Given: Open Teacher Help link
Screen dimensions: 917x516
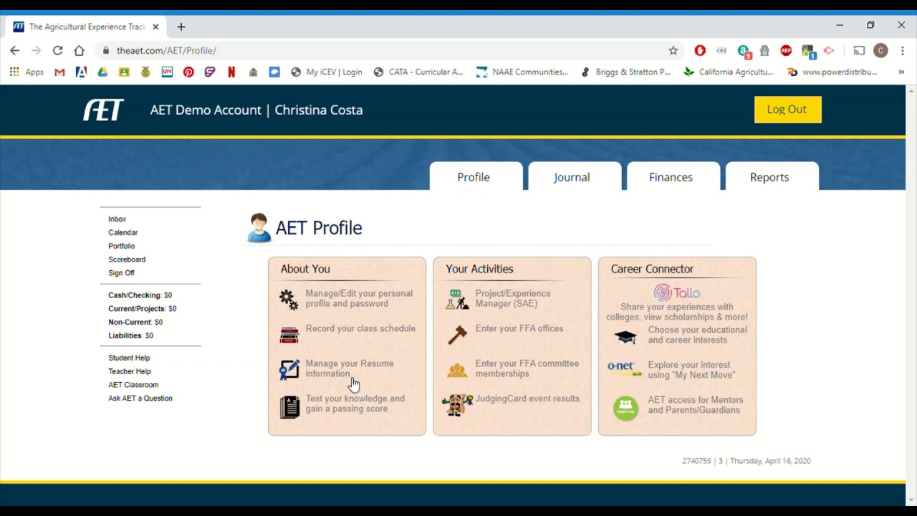Looking at the screenshot, I should click(x=129, y=371).
